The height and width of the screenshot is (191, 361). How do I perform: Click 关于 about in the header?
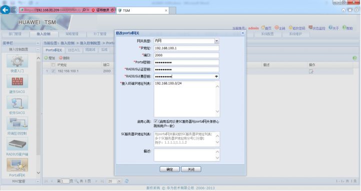coord(334,28)
